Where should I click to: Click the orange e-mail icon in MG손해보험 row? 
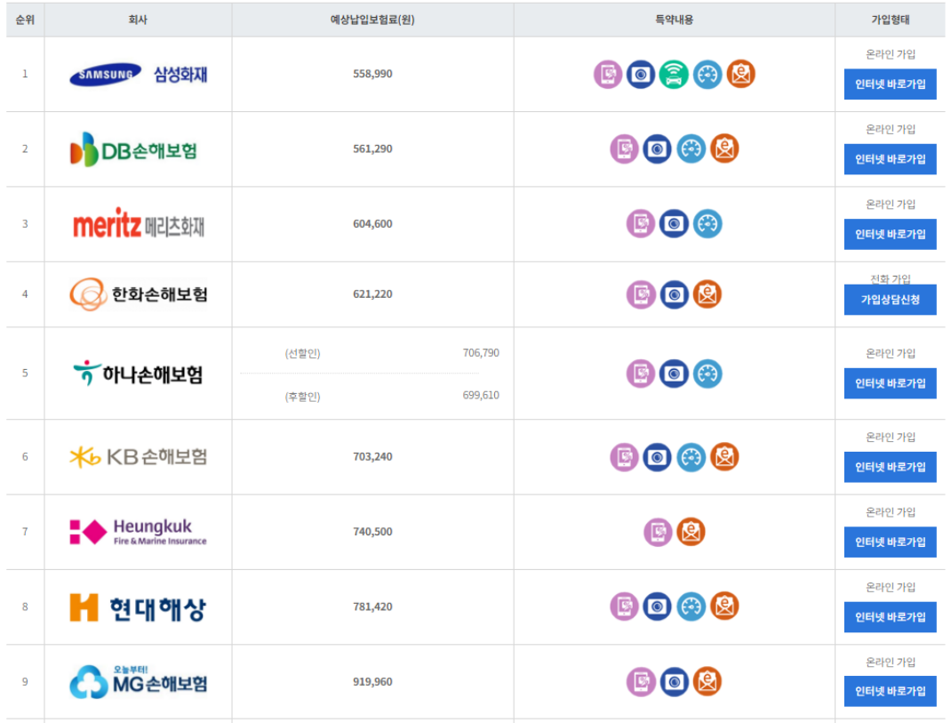pyautogui.click(x=707, y=681)
